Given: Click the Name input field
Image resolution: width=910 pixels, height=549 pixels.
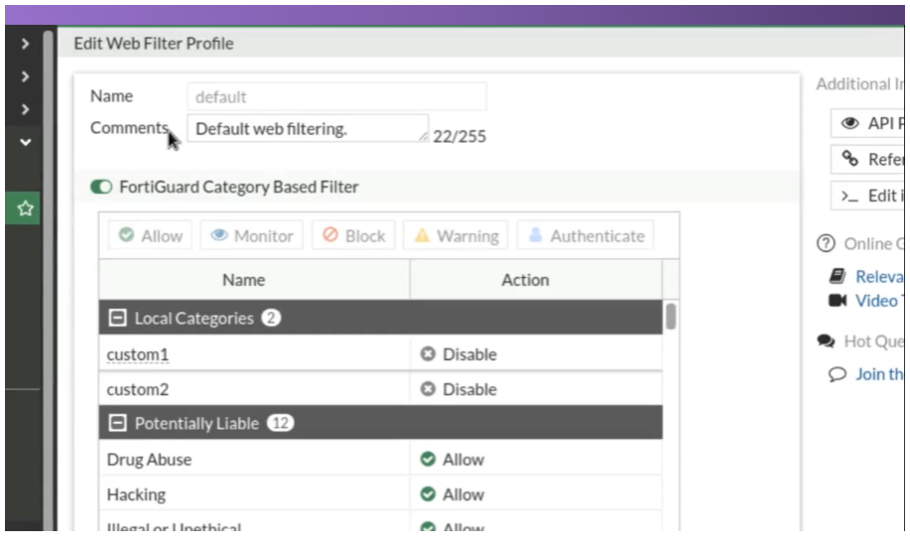Looking at the screenshot, I should (336, 96).
